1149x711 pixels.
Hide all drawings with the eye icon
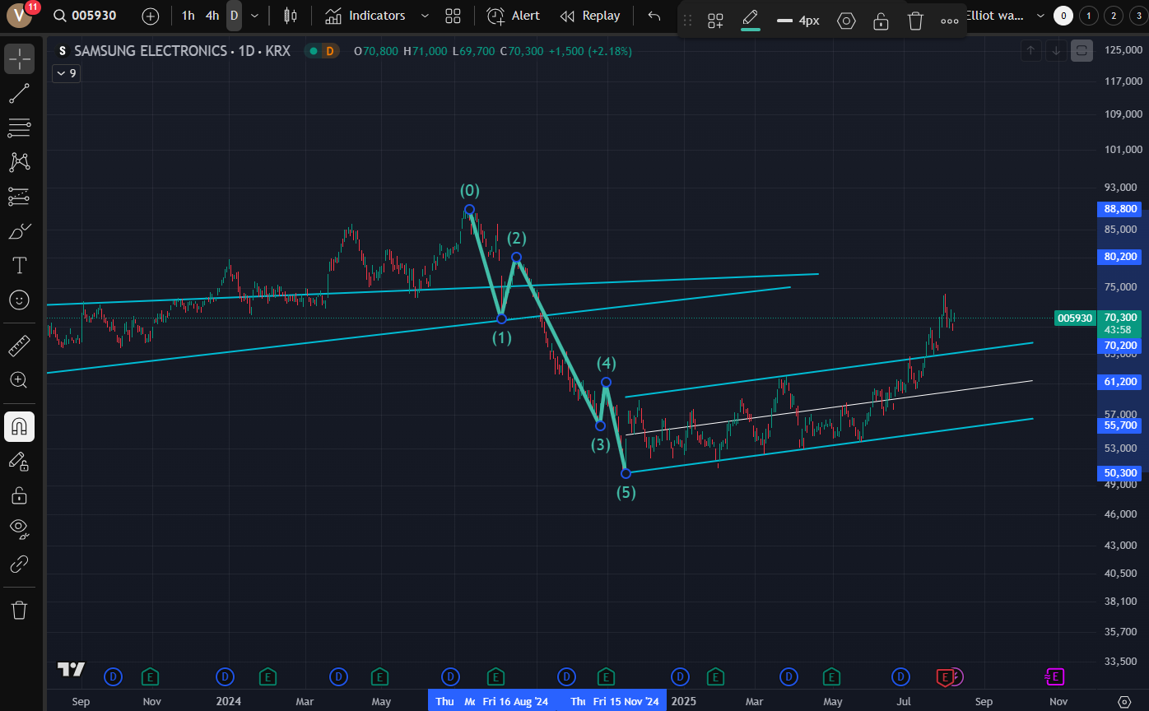click(19, 527)
